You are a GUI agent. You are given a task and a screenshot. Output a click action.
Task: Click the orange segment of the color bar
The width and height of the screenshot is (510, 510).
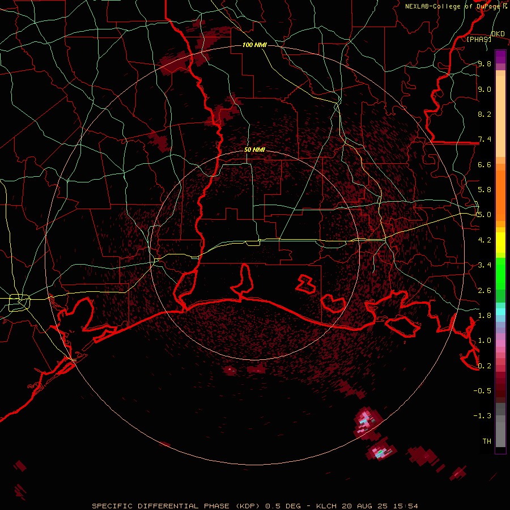500,196
